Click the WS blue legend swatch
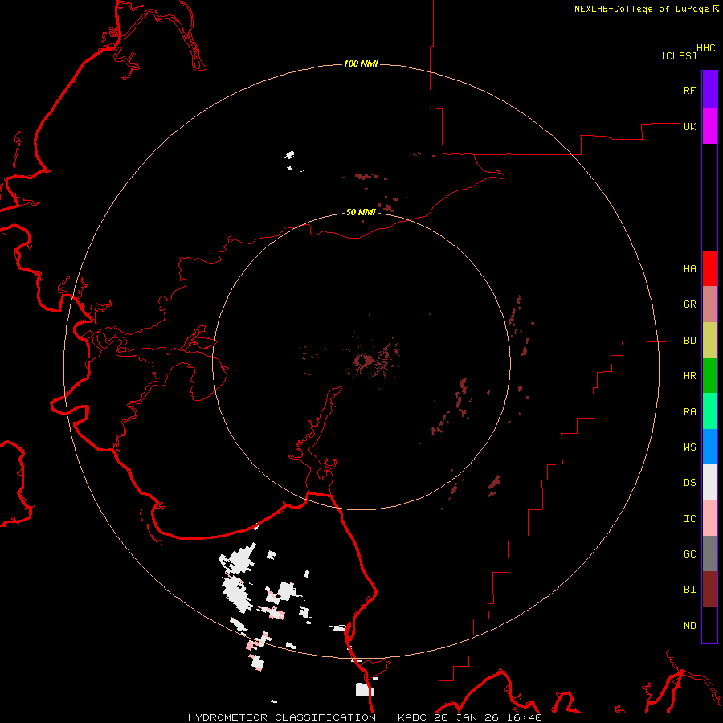723x723 pixels. pos(709,447)
